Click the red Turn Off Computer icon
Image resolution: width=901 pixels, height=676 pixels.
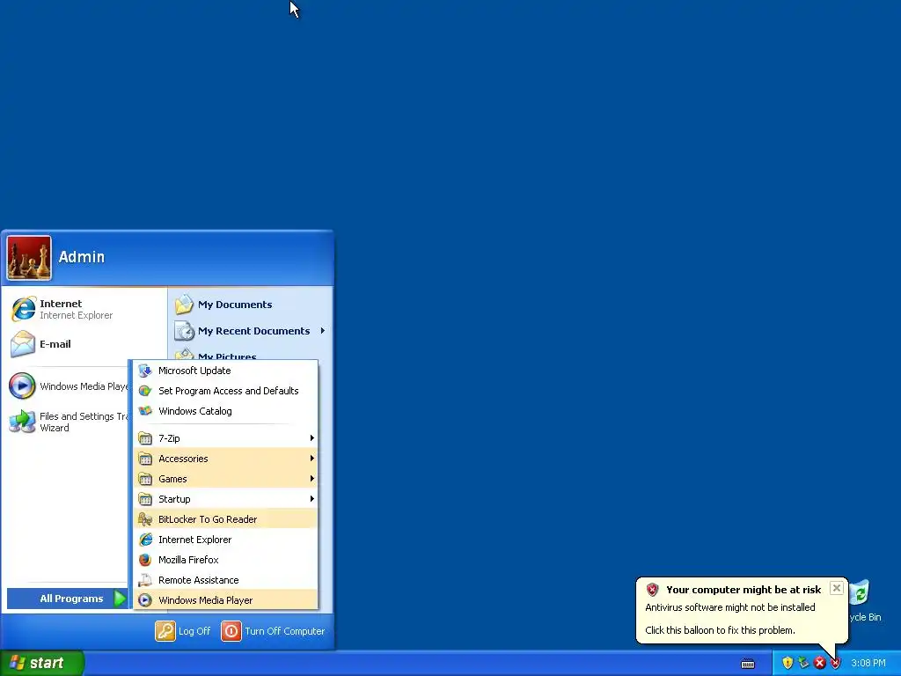pos(231,631)
